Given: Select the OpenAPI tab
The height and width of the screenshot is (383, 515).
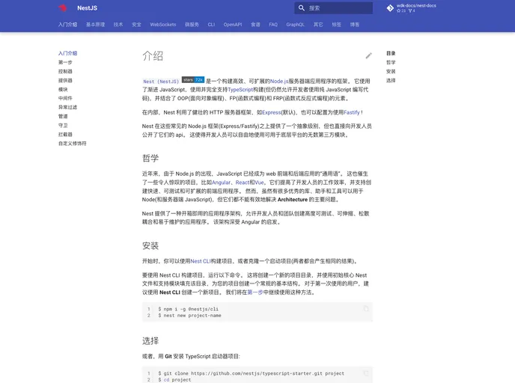Looking at the screenshot, I should (x=233, y=25).
